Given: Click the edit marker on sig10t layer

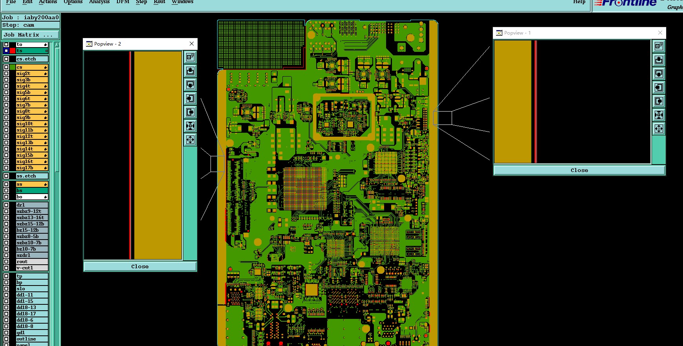Looking at the screenshot, I should pos(46,124).
